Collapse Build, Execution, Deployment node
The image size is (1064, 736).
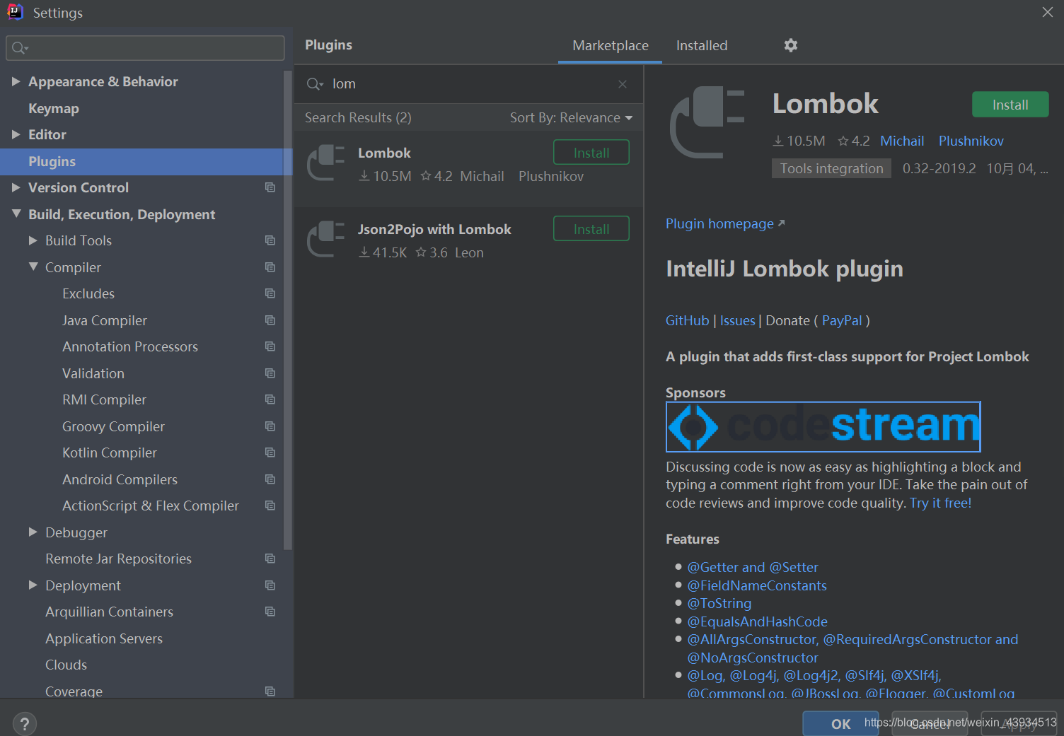(x=16, y=214)
